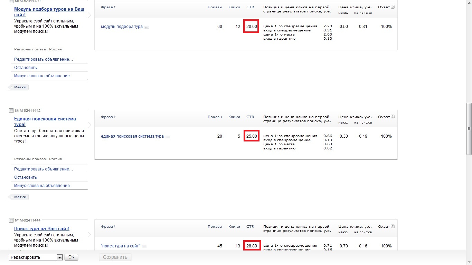Click the help icon beside bottom Охват header
The width and height of the screenshot is (472, 265).
[393, 226]
